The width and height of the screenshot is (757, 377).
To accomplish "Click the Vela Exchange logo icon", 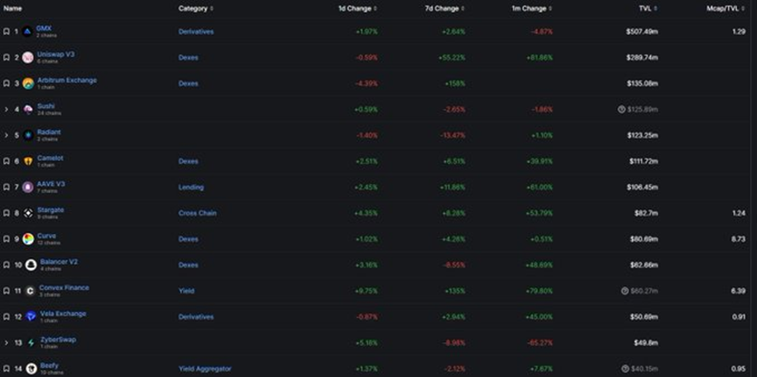I will (x=31, y=317).
